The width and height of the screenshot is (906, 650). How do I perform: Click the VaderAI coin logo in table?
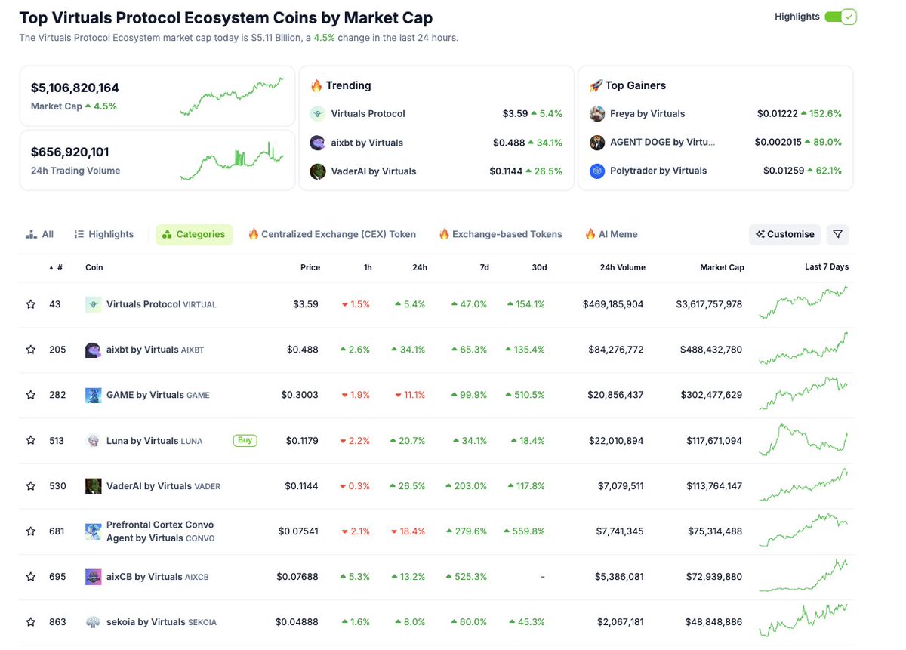click(x=93, y=486)
